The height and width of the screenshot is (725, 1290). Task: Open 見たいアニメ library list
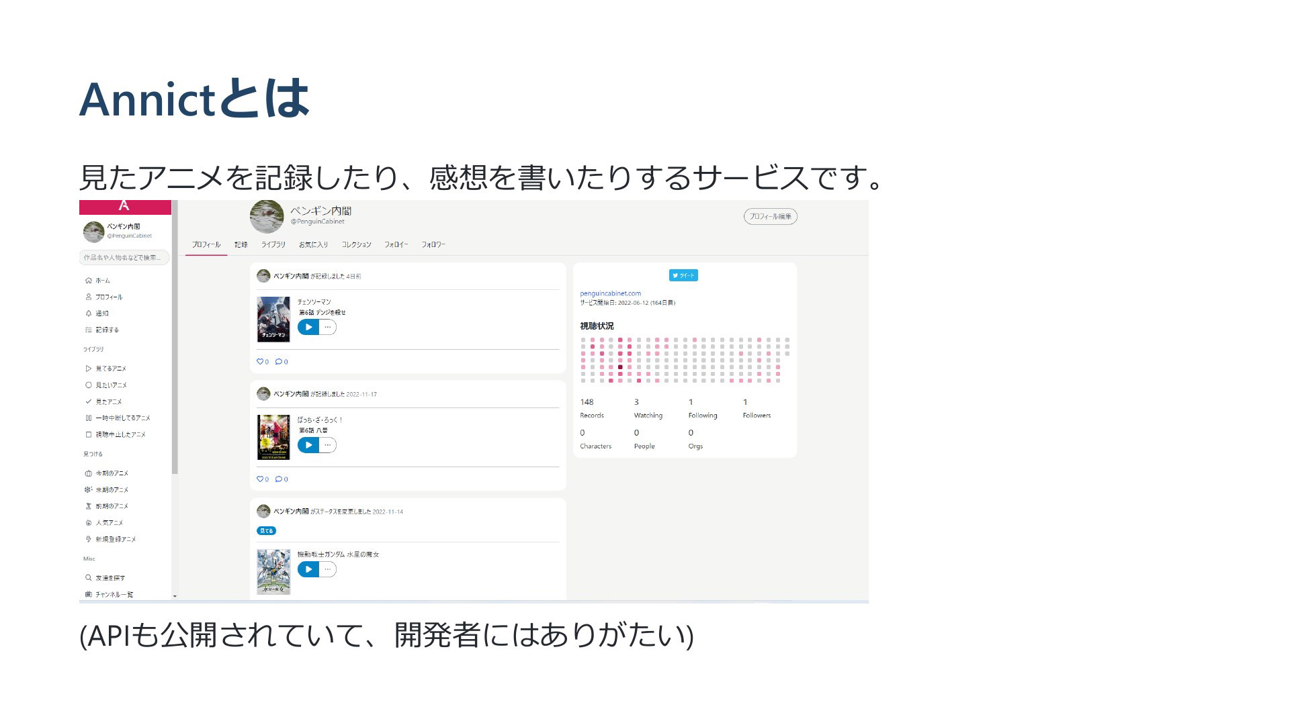pos(105,385)
